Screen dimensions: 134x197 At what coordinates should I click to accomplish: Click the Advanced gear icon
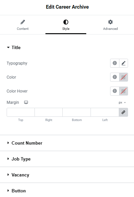point(110,22)
